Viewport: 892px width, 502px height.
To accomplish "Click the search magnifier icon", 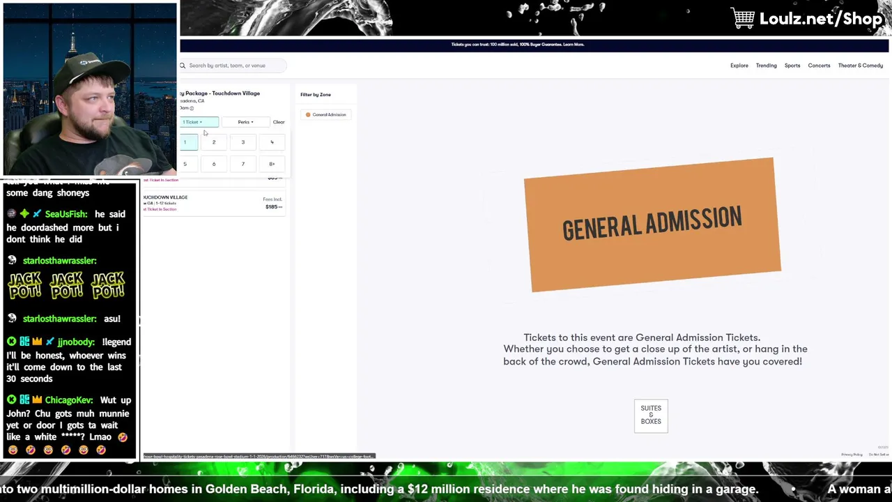I will (x=183, y=66).
